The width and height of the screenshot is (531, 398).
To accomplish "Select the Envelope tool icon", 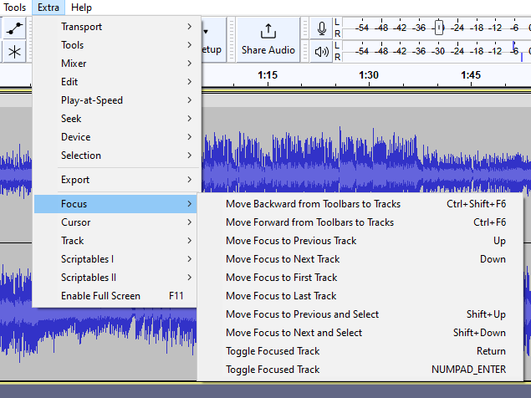I will point(14,28).
